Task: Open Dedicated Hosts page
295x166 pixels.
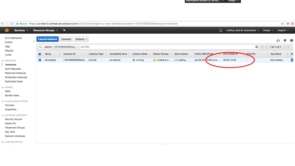Action: pyautogui.click(x=14, y=82)
